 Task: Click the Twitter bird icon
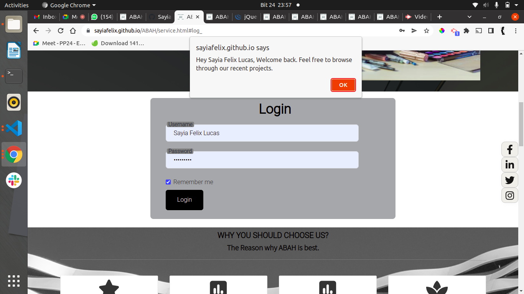pos(509,180)
